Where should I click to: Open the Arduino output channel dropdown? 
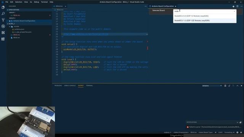click(x=212, y=86)
